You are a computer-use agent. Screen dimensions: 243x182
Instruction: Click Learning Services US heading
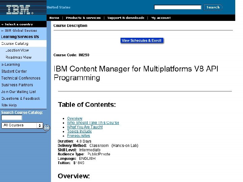click(x=20, y=37)
